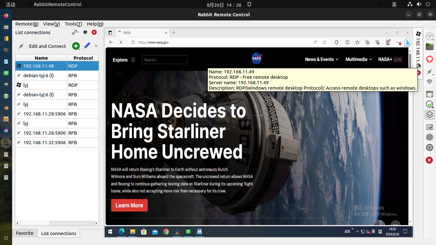Open a new Edge tab with plus button
Image resolution: width=436 pixels, height=245 pixels.
(x=174, y=33)
